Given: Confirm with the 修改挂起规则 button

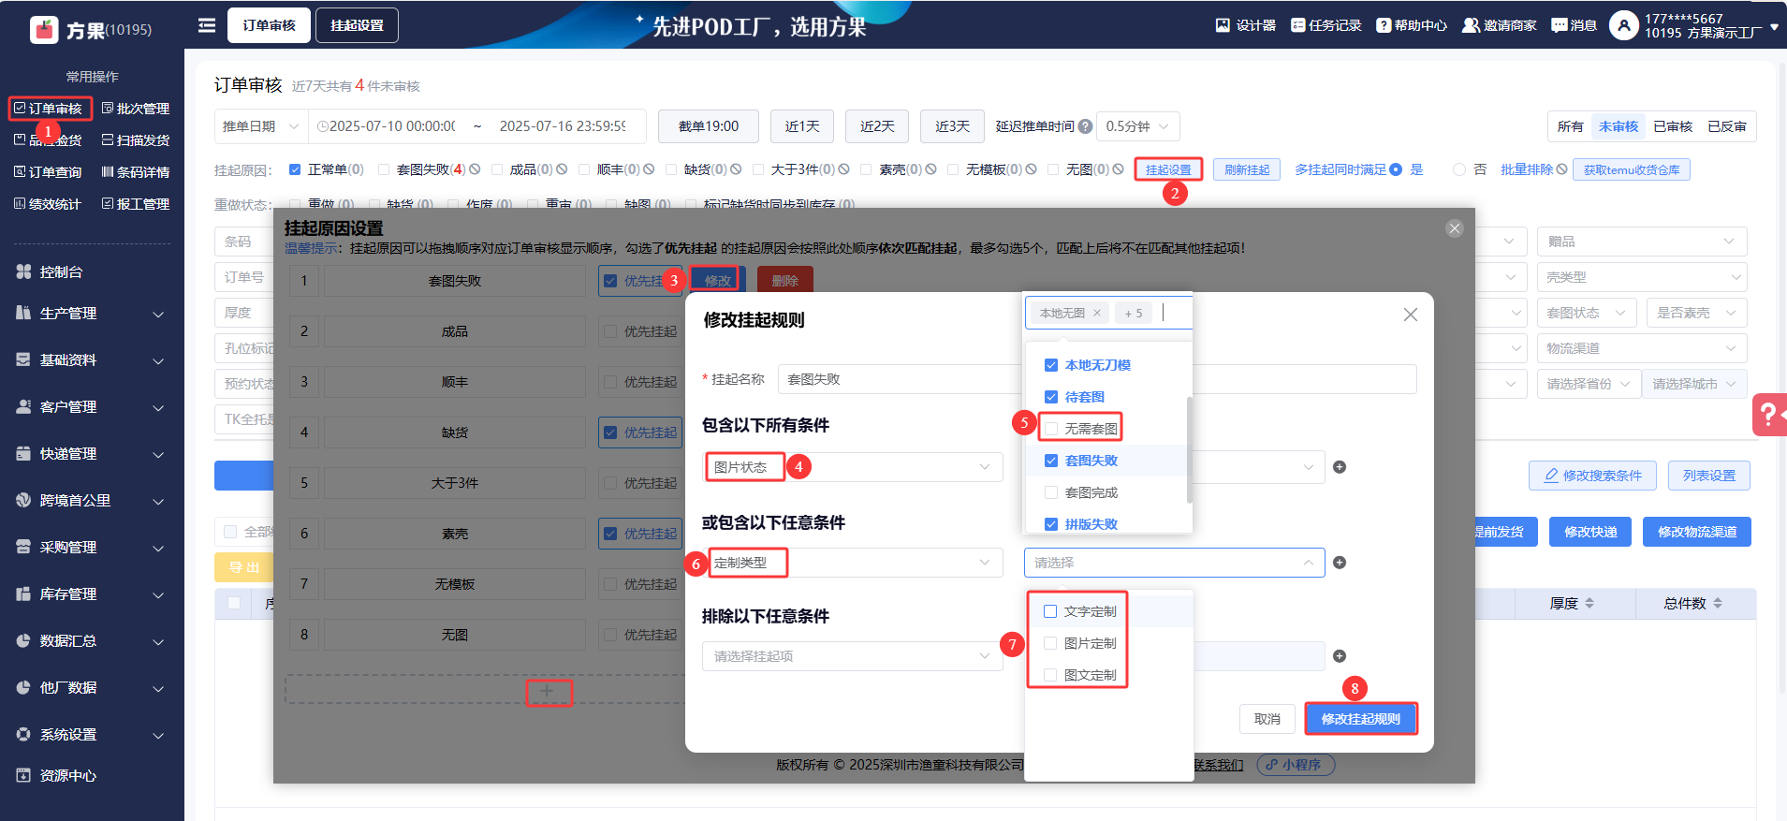Looking at the screenshot, I should pyautogui.click(x=1361, y=719).
